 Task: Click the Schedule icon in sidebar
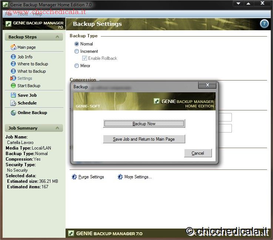click(13, 103)
